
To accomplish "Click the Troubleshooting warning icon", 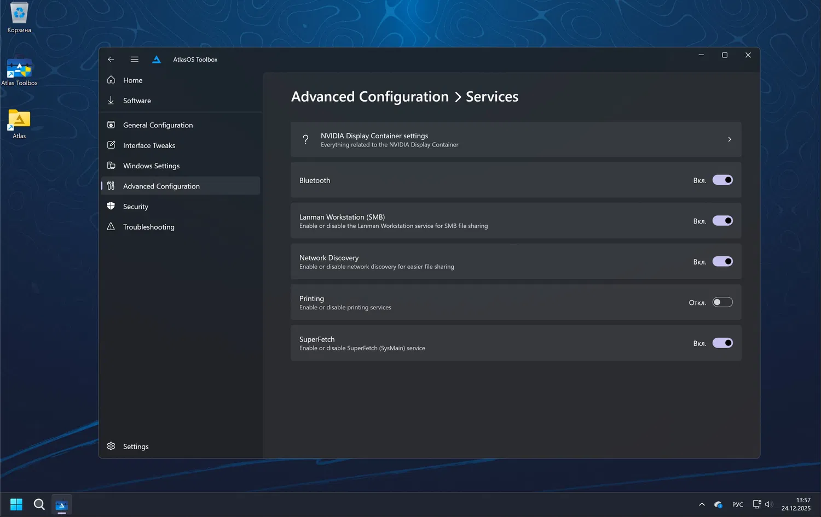I will pos(111,227).
